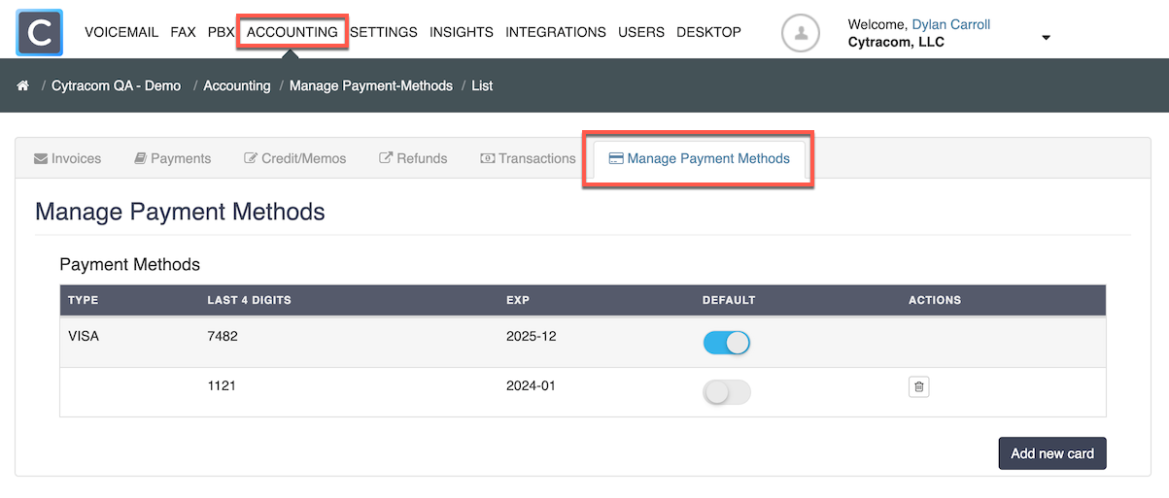1169x498 pixels.
Task: Select the Manage Payment Methods tab
Action: [x=699, y=158]
